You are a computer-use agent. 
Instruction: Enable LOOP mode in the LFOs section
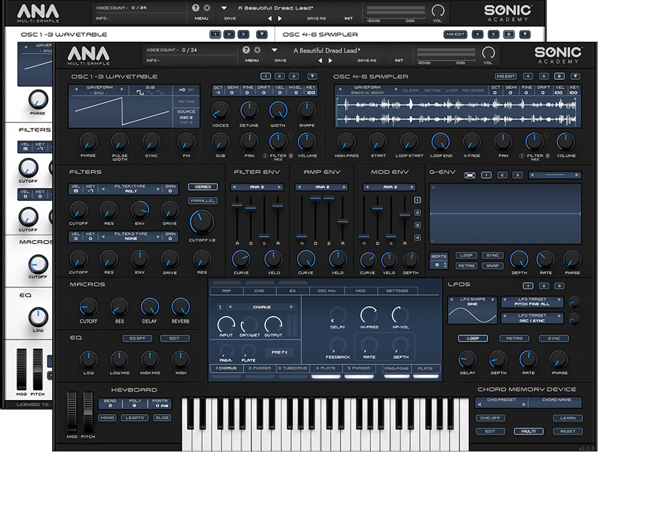[473, 338]
